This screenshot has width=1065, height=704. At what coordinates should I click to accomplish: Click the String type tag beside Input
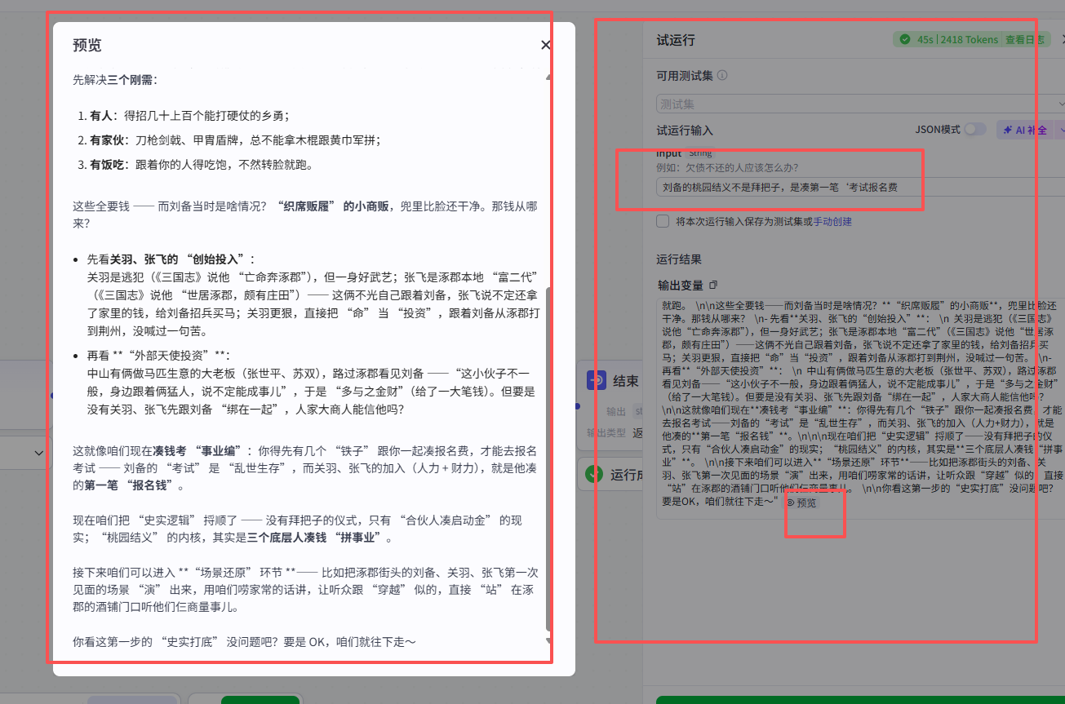(700, 153)
